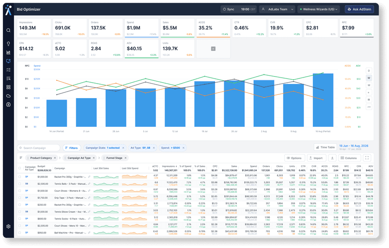Select the active Bid Optimizer monitor sidebar icon
Viewport: 389px width, 248px height.
coord(8,61)
